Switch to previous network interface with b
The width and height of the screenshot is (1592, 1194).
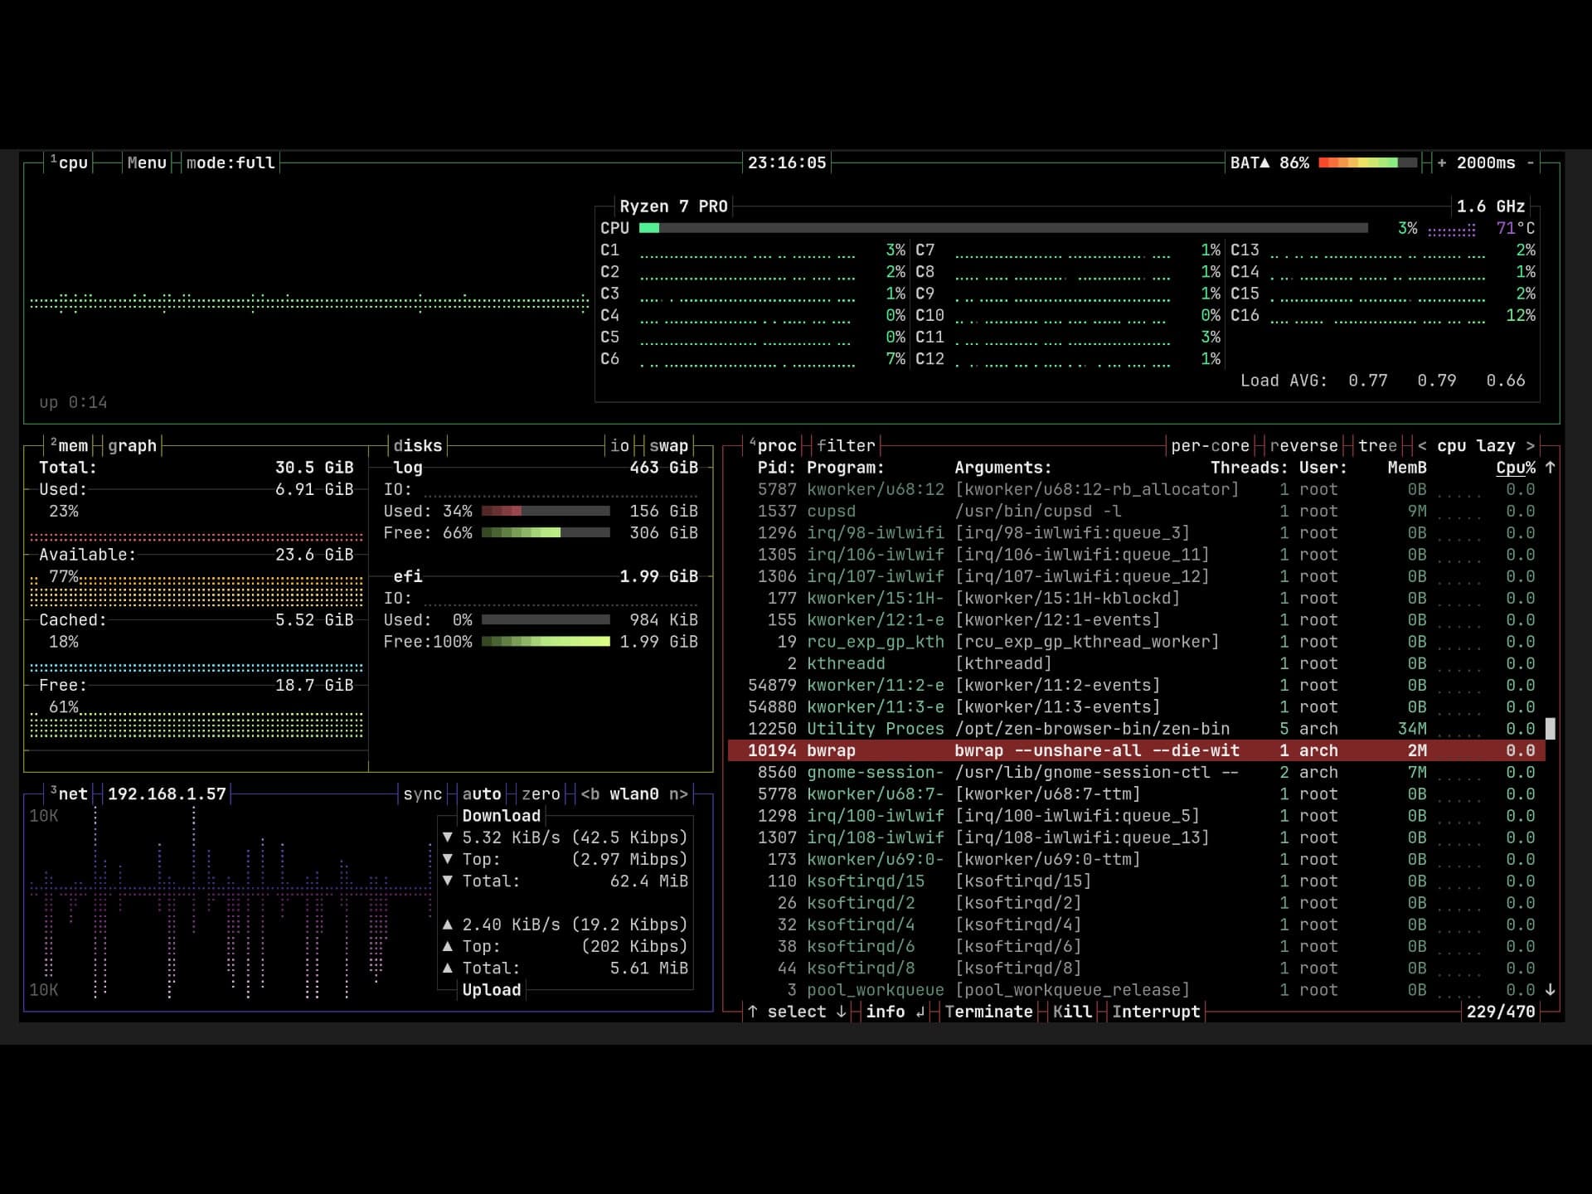tap(590, 794)
